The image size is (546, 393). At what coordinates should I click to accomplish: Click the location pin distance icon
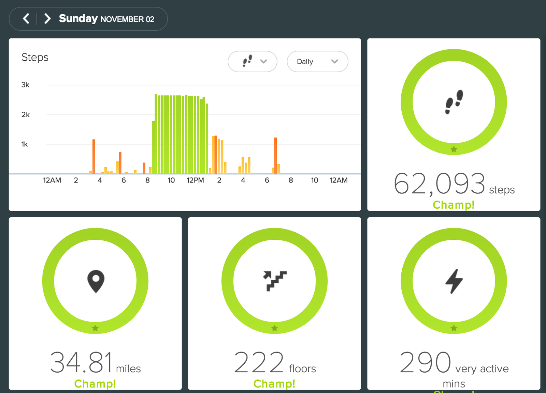[96, 281]
